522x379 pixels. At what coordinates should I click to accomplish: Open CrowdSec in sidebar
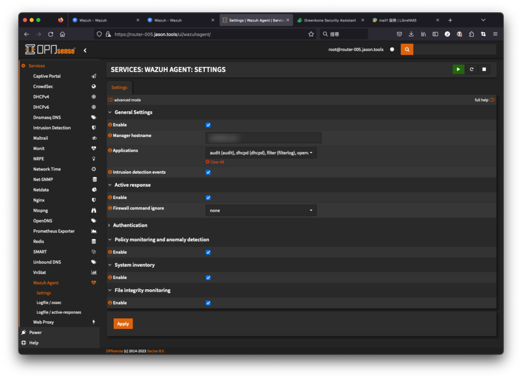43,87
